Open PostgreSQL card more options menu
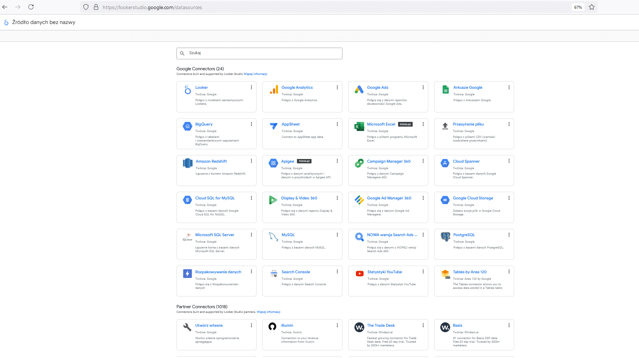The height and width of the screenshot is (358, 639). click(509, 235)
